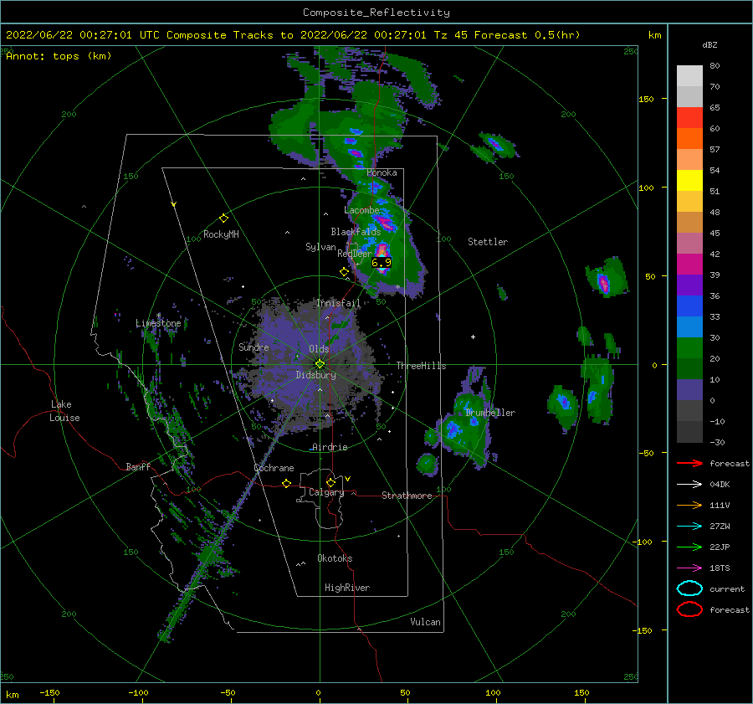Screen dimensions: 753x704
Task: Click the Vulcan city label
Action: click(x=426, y=622)
